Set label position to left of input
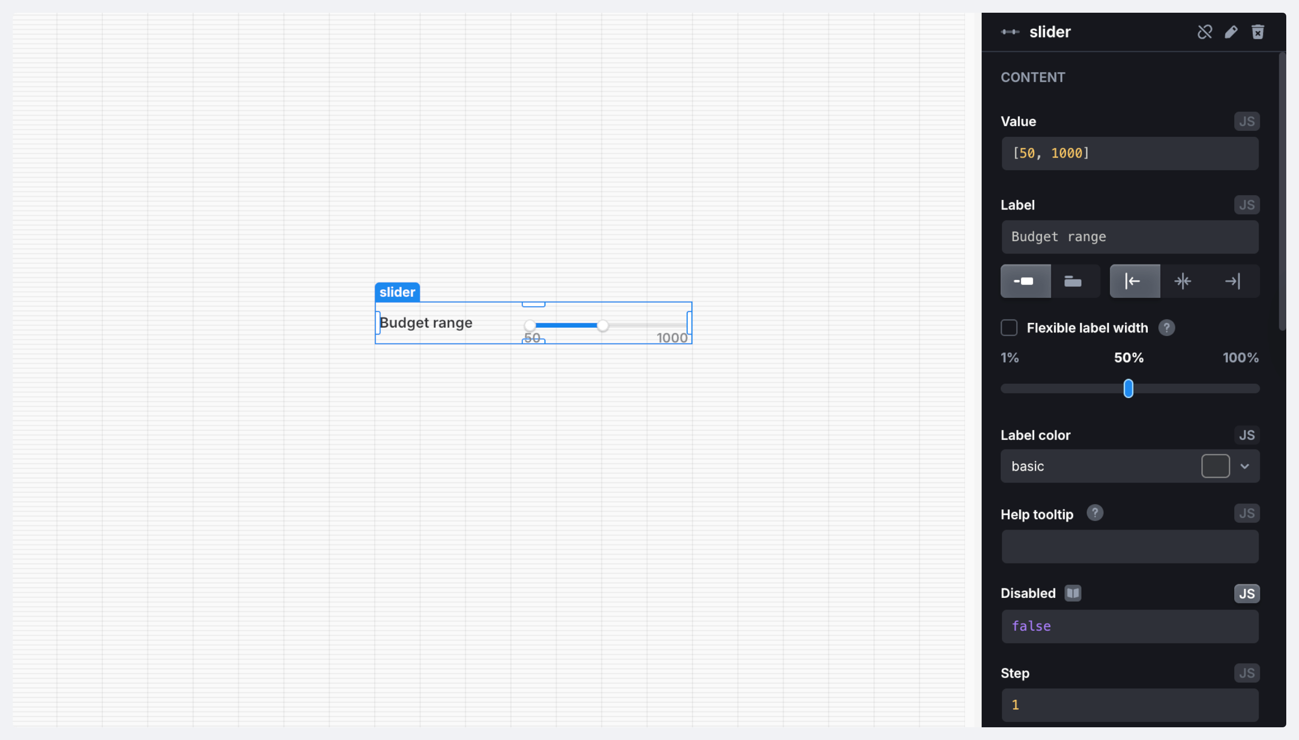Screen dimensions: 1299x740 point(1025,281)
